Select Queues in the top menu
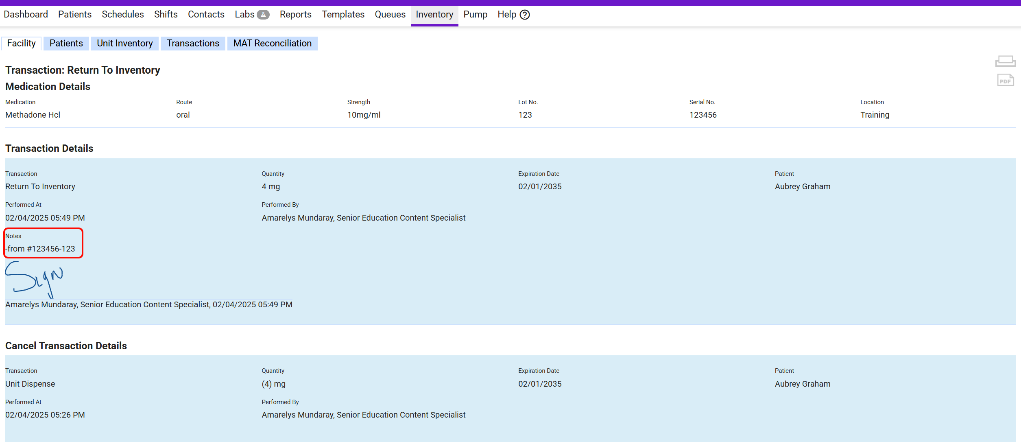Viewport: 1021px width, 442px height. pos(390,15)
